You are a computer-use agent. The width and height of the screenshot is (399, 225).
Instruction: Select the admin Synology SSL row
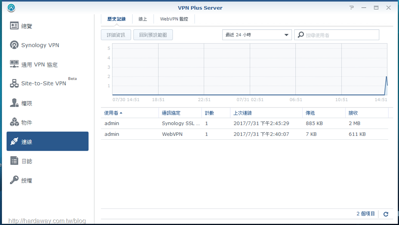pos(245,123)
